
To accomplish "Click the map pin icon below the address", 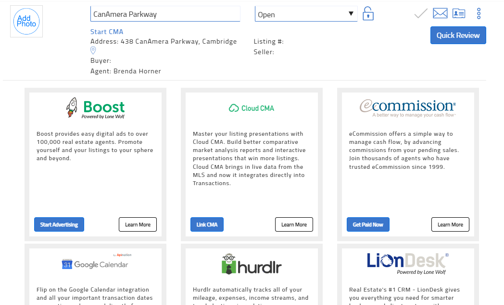I will [93, 50].
